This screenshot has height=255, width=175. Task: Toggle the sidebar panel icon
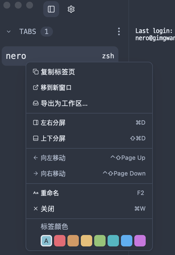tap(51, 9)
